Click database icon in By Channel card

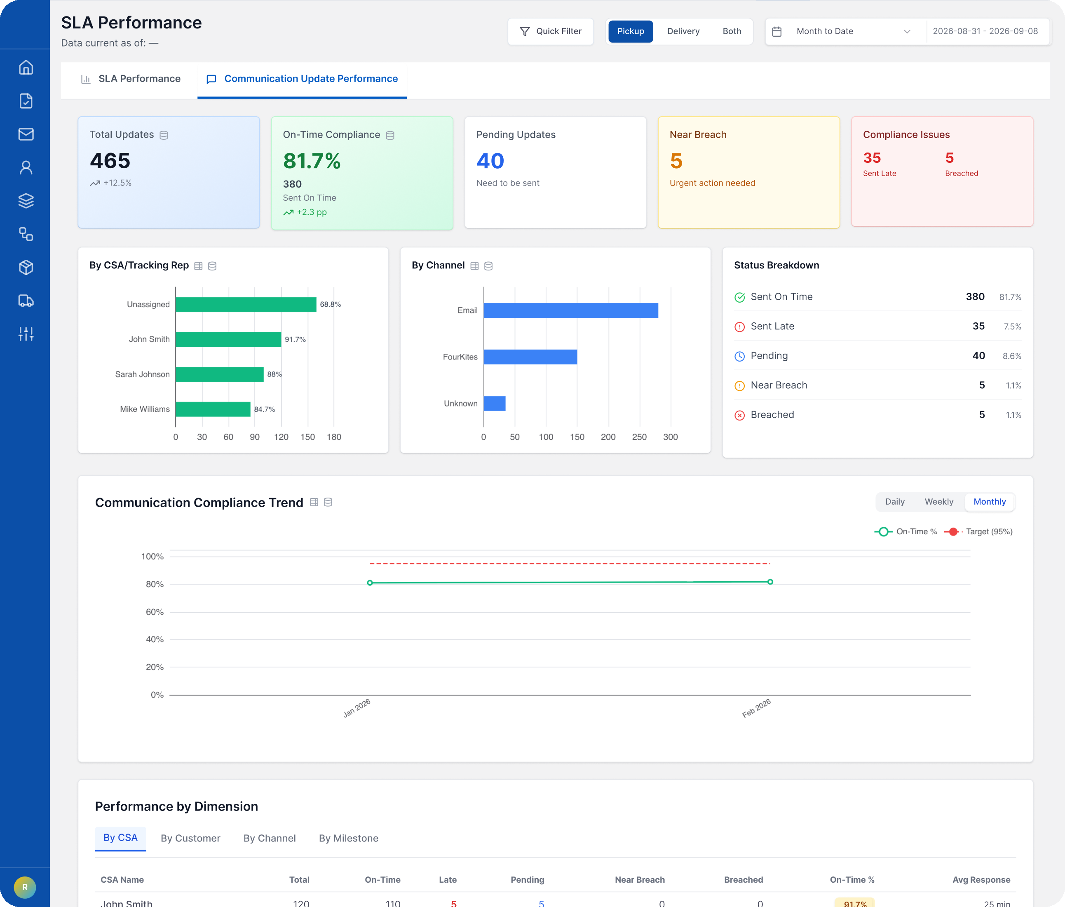(x=488, y=266)
